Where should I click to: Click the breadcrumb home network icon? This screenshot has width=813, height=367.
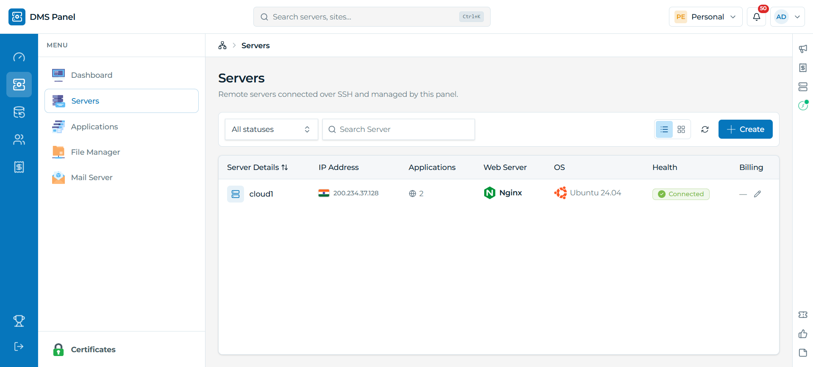coord(222,45)
